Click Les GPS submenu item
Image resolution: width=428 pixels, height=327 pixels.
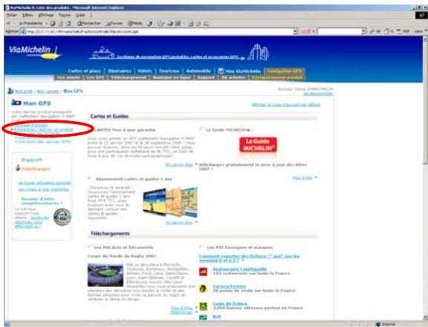(x=95, y=77)
